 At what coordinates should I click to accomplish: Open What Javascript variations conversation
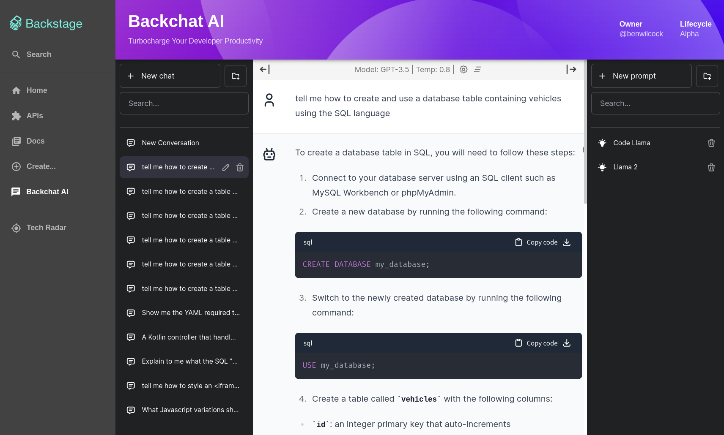click(x=184, y=410)
